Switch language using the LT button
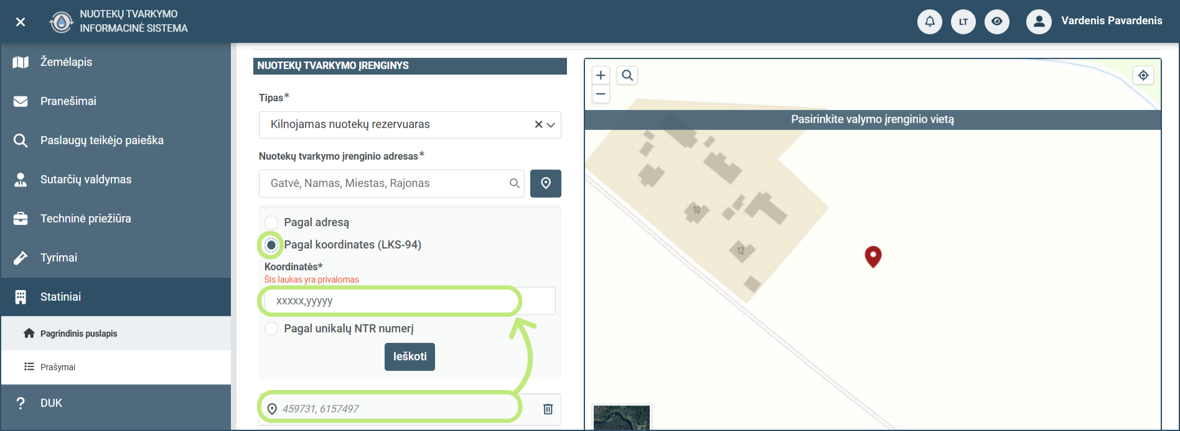Screen dimensions: 1180x431 pos(963,22)
